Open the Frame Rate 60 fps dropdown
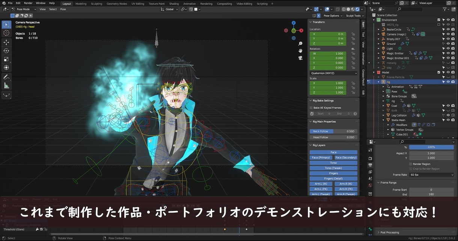458x241 pixels. pyautogui.click(x=431, y=175)
